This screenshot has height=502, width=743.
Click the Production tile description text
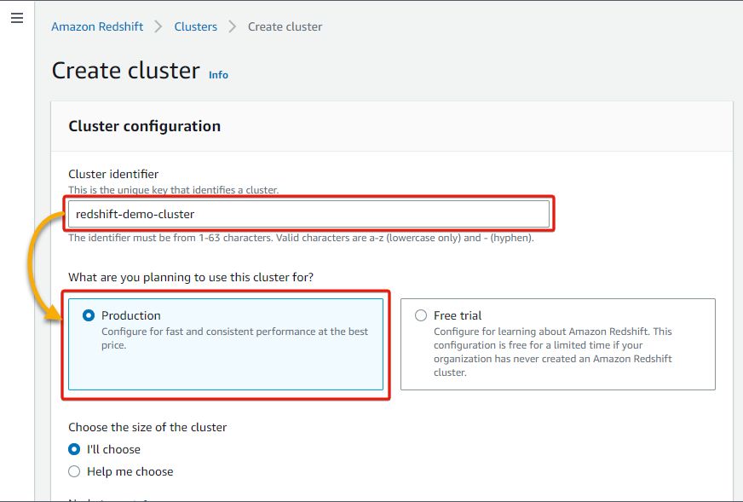pos(234,338)
